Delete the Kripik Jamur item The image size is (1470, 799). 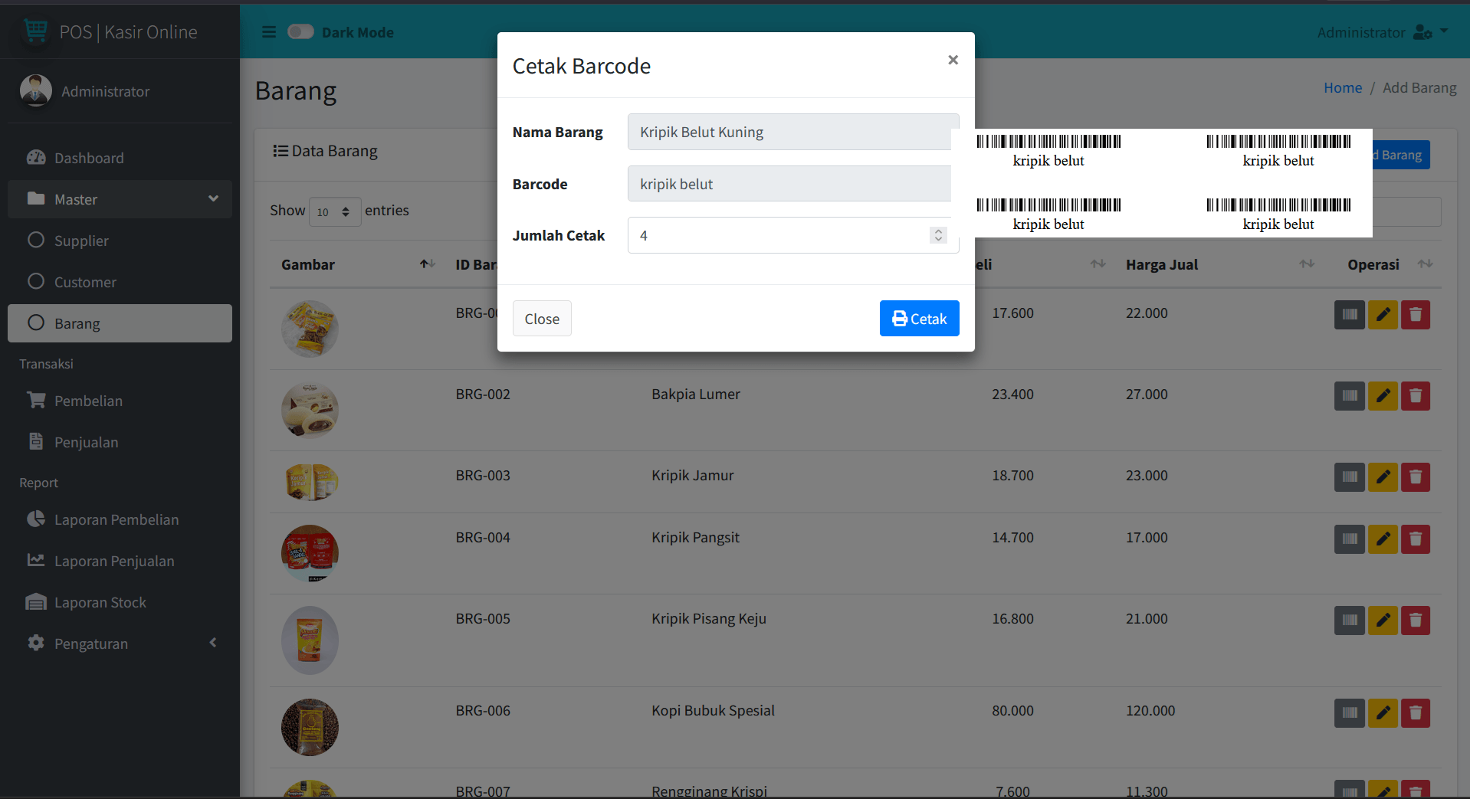click(1416, 477)
